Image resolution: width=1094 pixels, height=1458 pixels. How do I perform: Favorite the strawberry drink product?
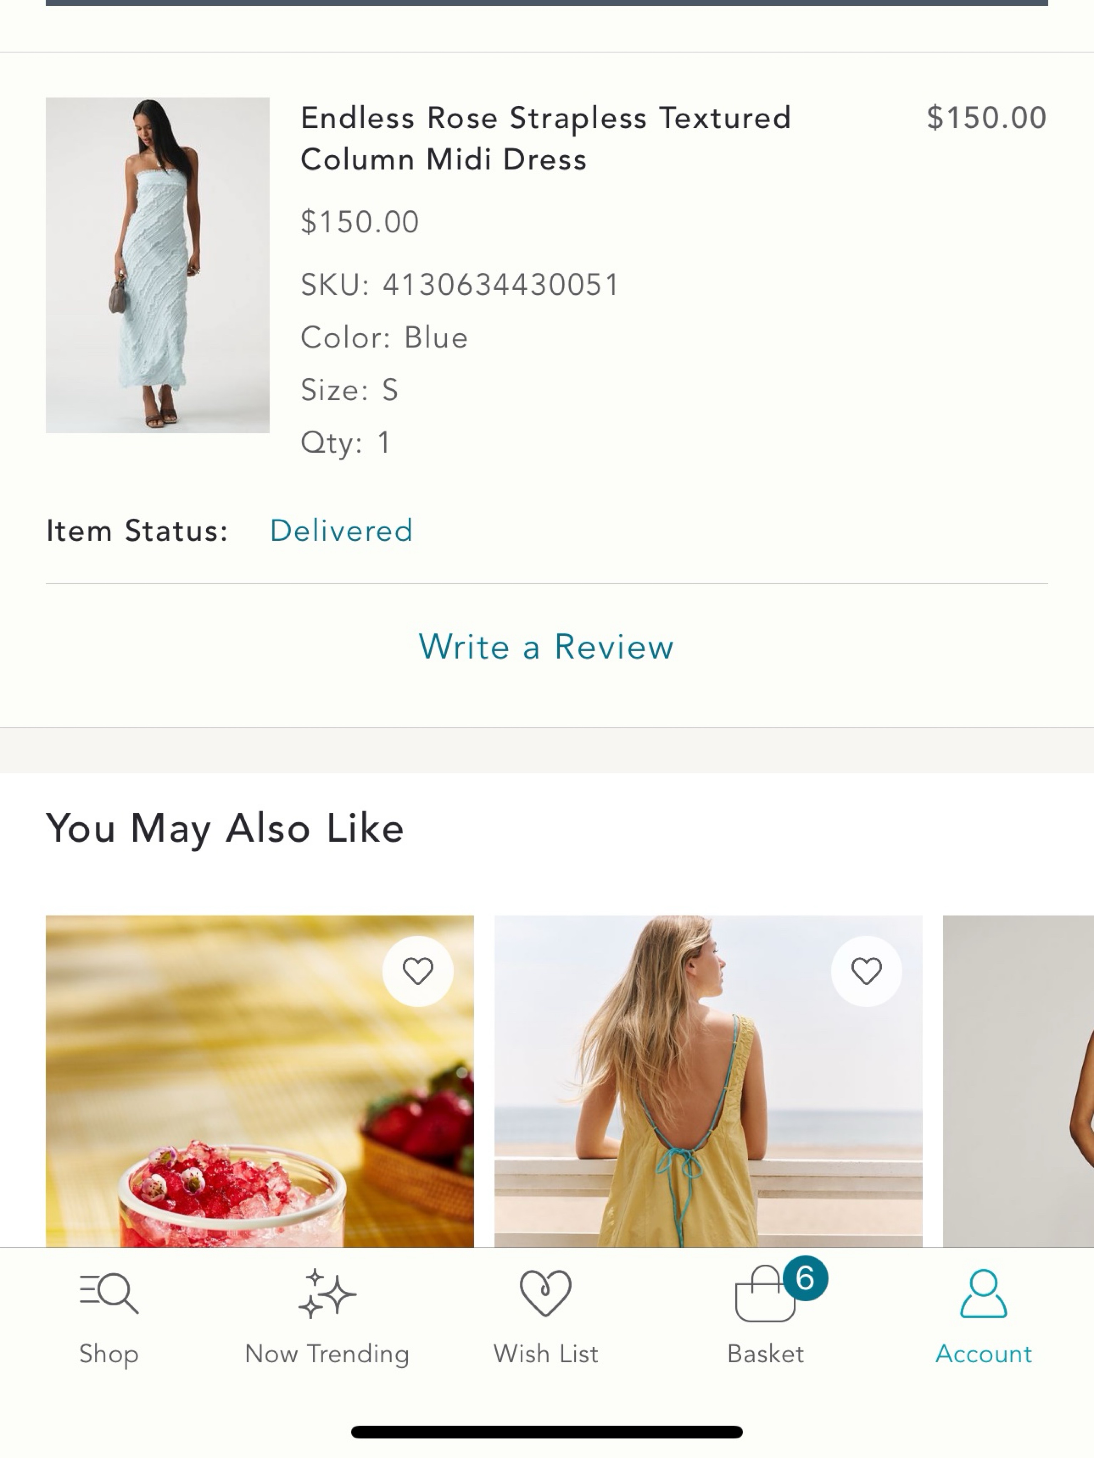tap(418, 971)
